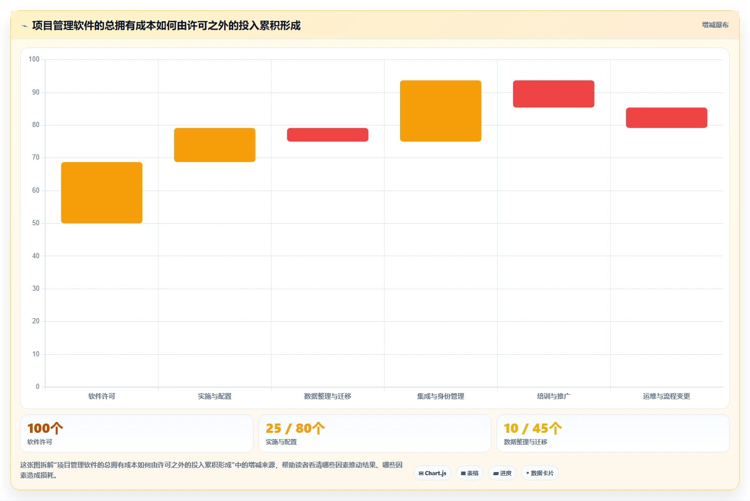
Task: Click the 培训与推广 x-axis label
Action: [554, 396]
